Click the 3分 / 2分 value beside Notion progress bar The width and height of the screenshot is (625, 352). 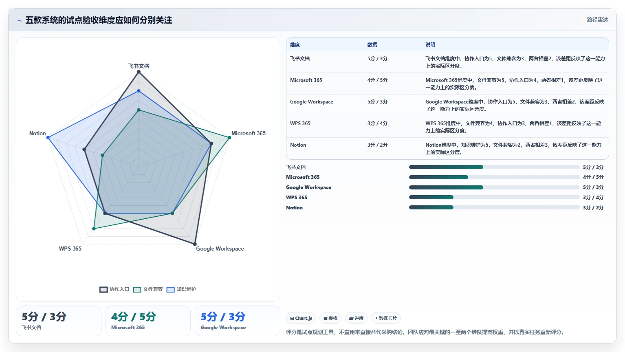(x=593, y=208)
